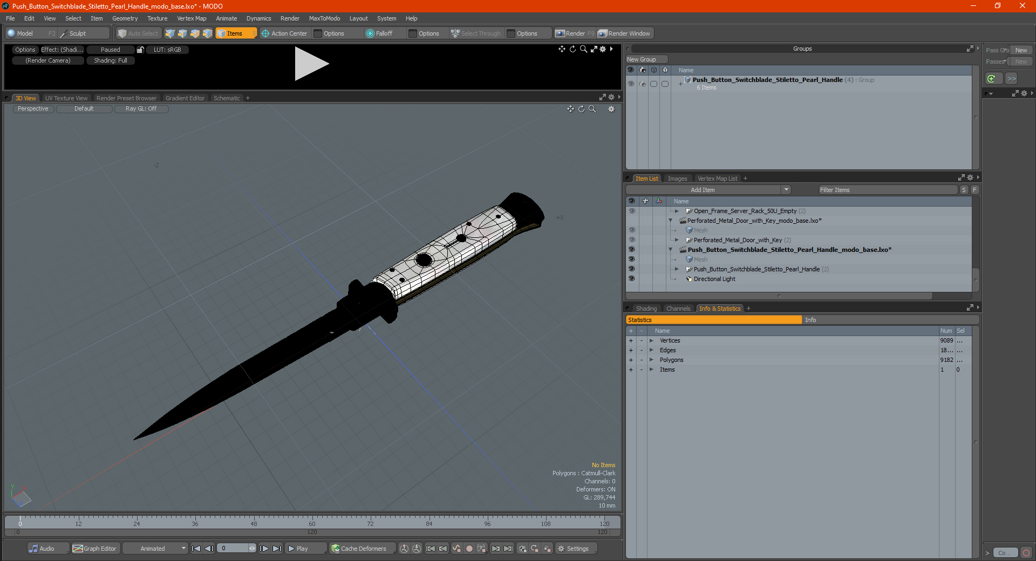The height and width of the screenshot is (561, 1036).
Task: Toggle render preview lock icon
Action: [x=140, y=50]
